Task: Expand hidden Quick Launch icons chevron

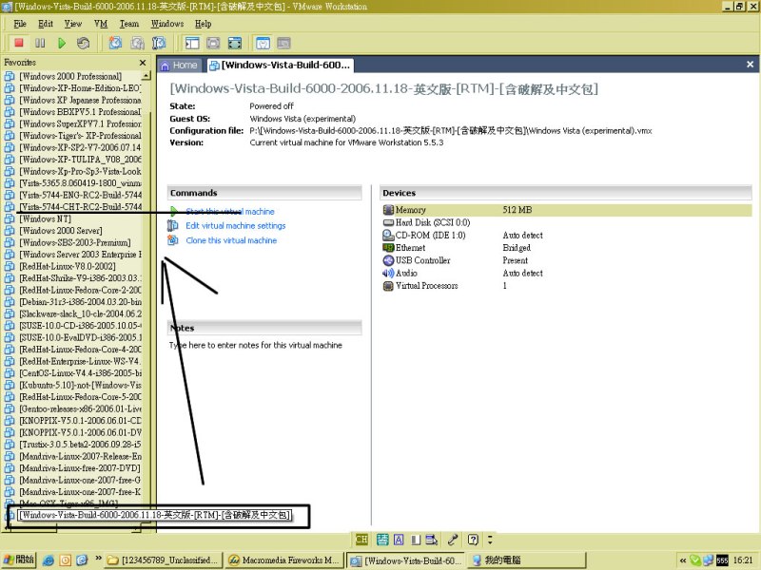Action: [98, 559]
